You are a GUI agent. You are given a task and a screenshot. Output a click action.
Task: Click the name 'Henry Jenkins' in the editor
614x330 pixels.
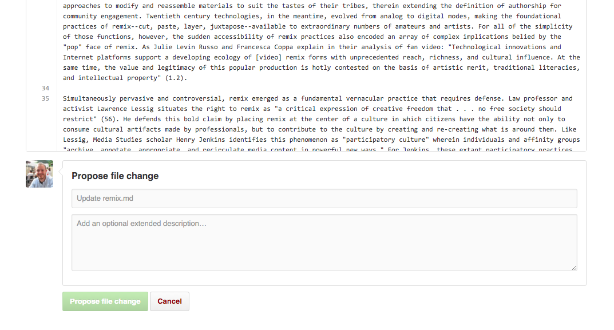tap(201, 140)
